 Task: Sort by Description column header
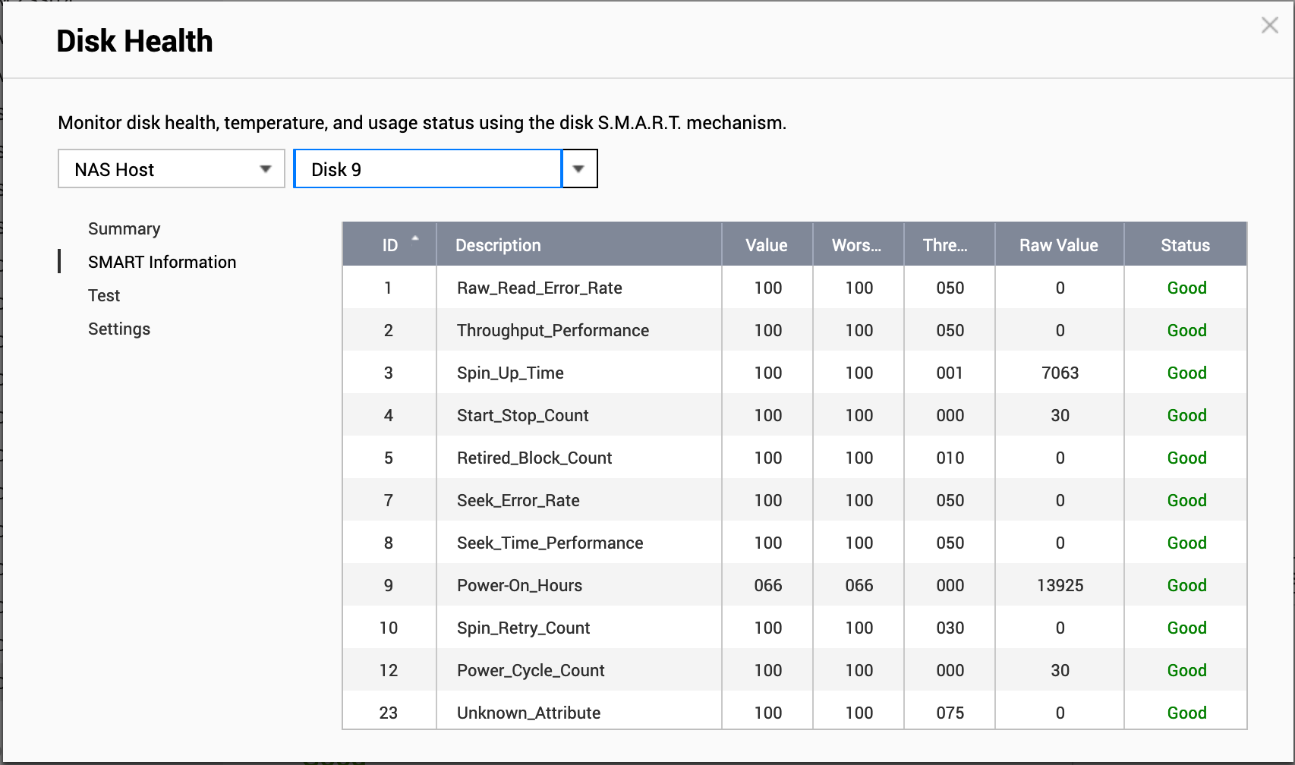pos(578,244)
